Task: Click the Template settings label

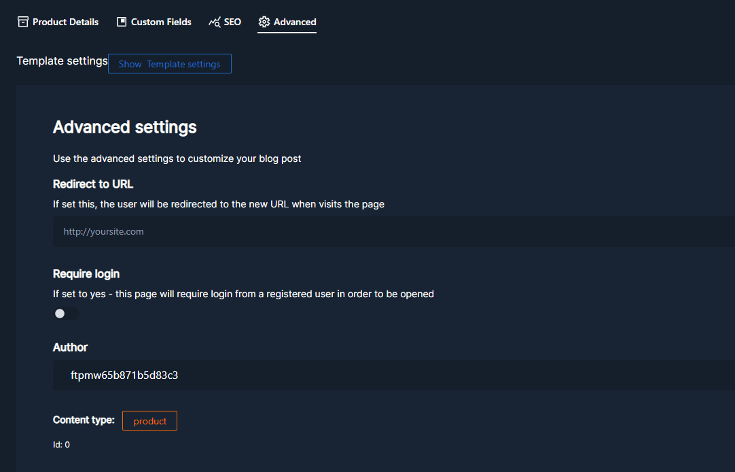Action: [x=62, y=61]
